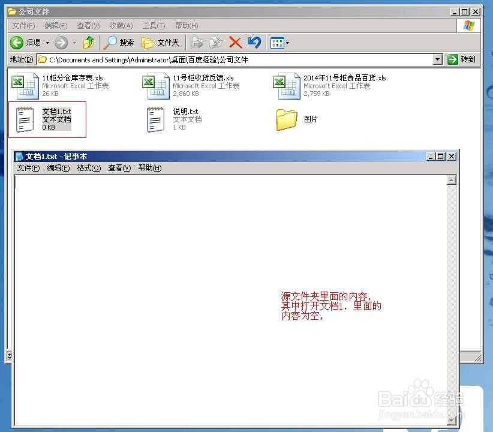
Task: Minimize the 公司文件 Explorer window
Action: coord(455,12)
